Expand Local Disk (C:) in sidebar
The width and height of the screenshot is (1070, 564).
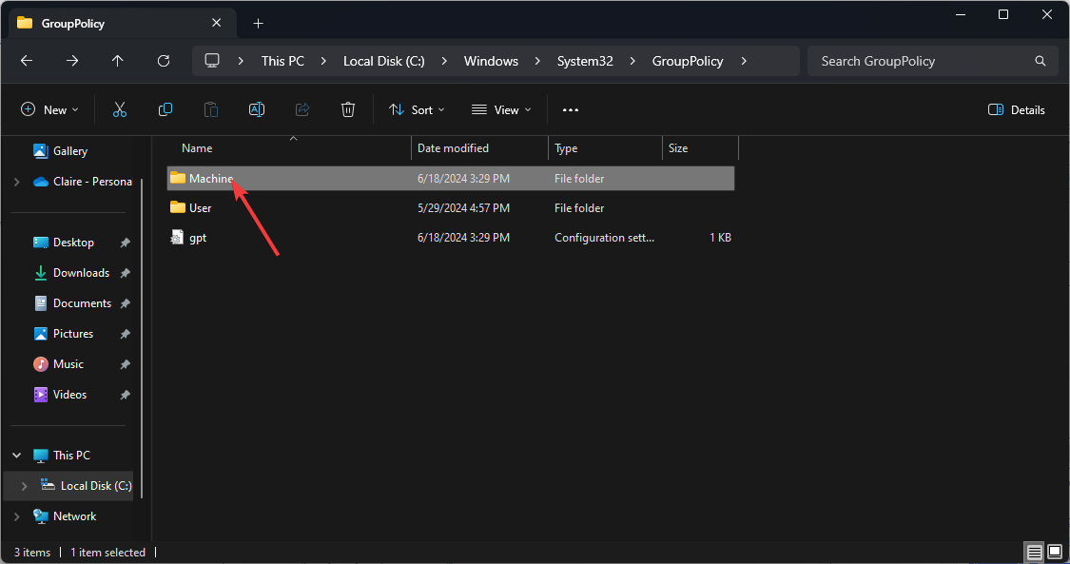click(x=25, y=486)
